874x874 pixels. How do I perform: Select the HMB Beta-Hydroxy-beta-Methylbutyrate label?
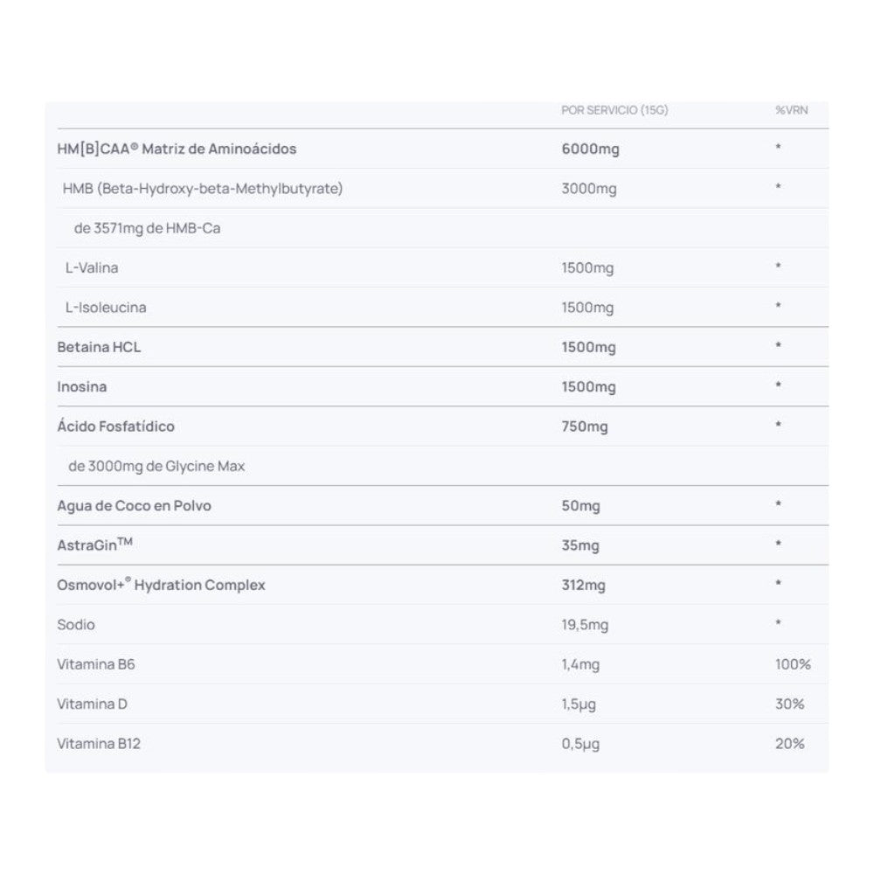click(203, 189)
